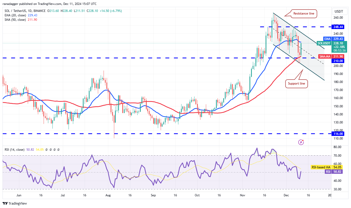Click the pink lightning event icon
351x208 pixels.
(x=301, y=142)
